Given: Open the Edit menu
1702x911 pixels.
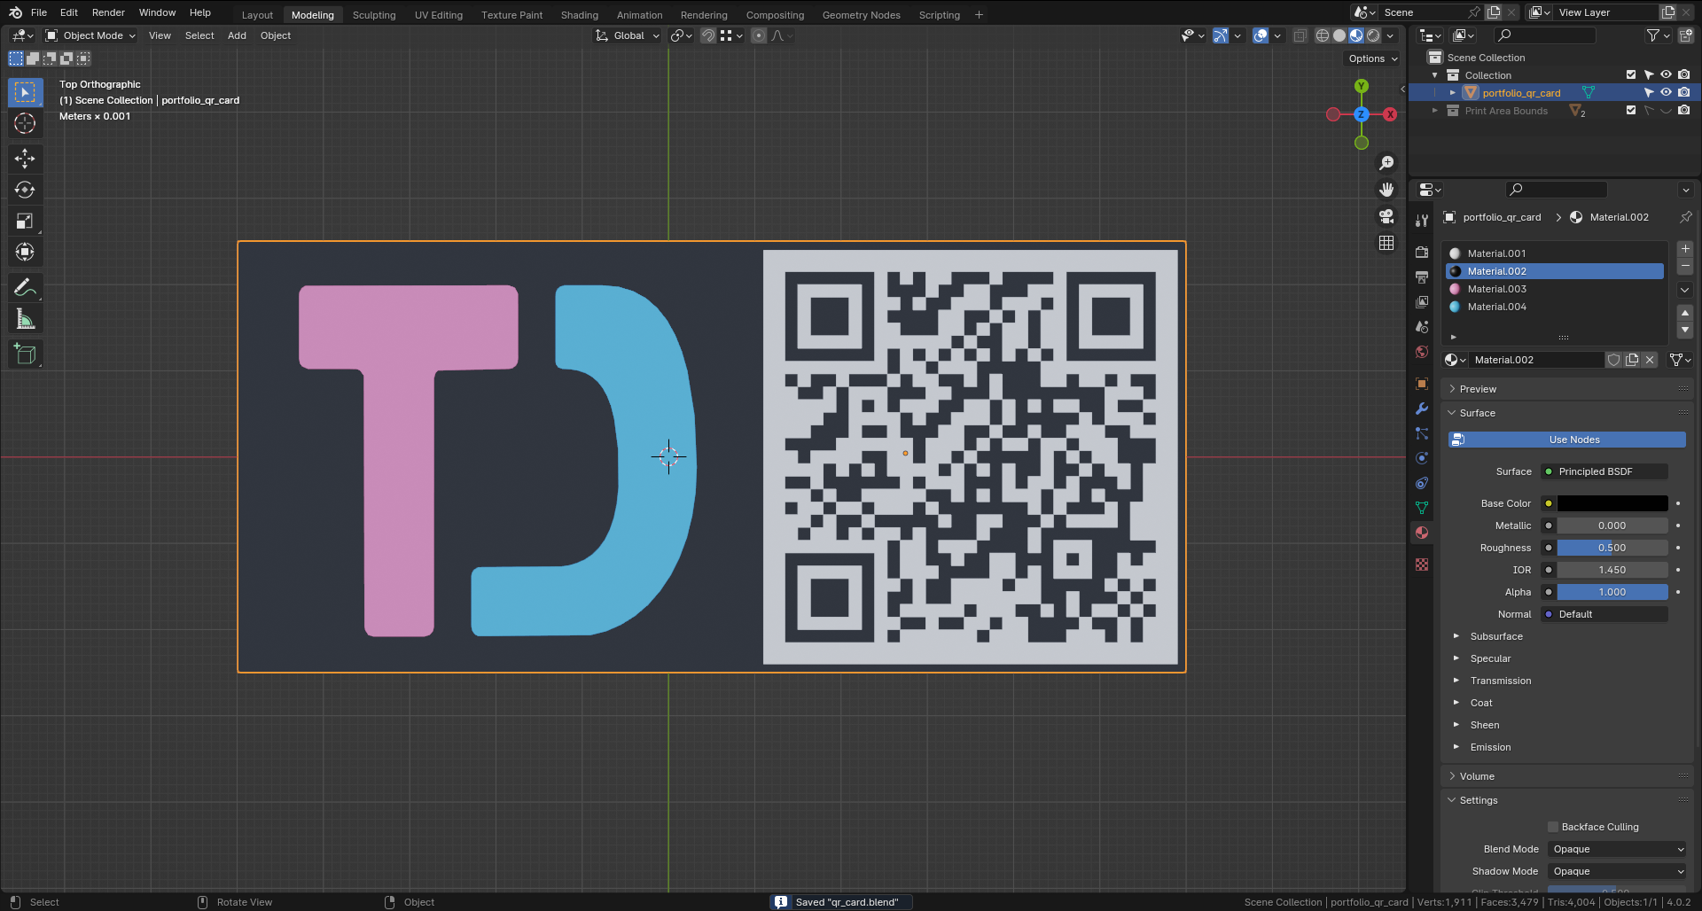Looking at the screenshot, I should point(68,12).
